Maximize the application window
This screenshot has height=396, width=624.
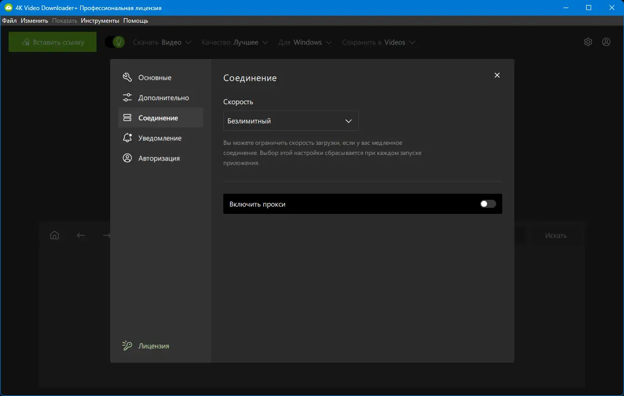coord(589,8)
